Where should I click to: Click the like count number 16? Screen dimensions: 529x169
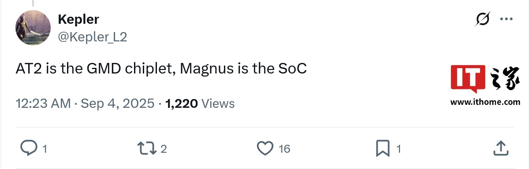pos(284,149)
